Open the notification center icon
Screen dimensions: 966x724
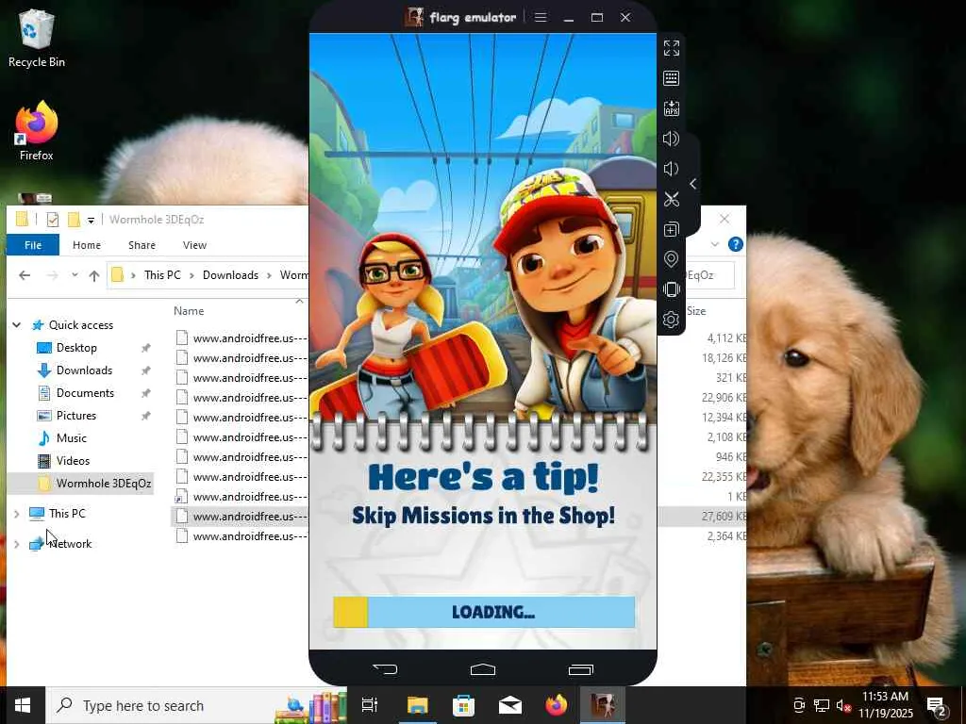[937, 706]
